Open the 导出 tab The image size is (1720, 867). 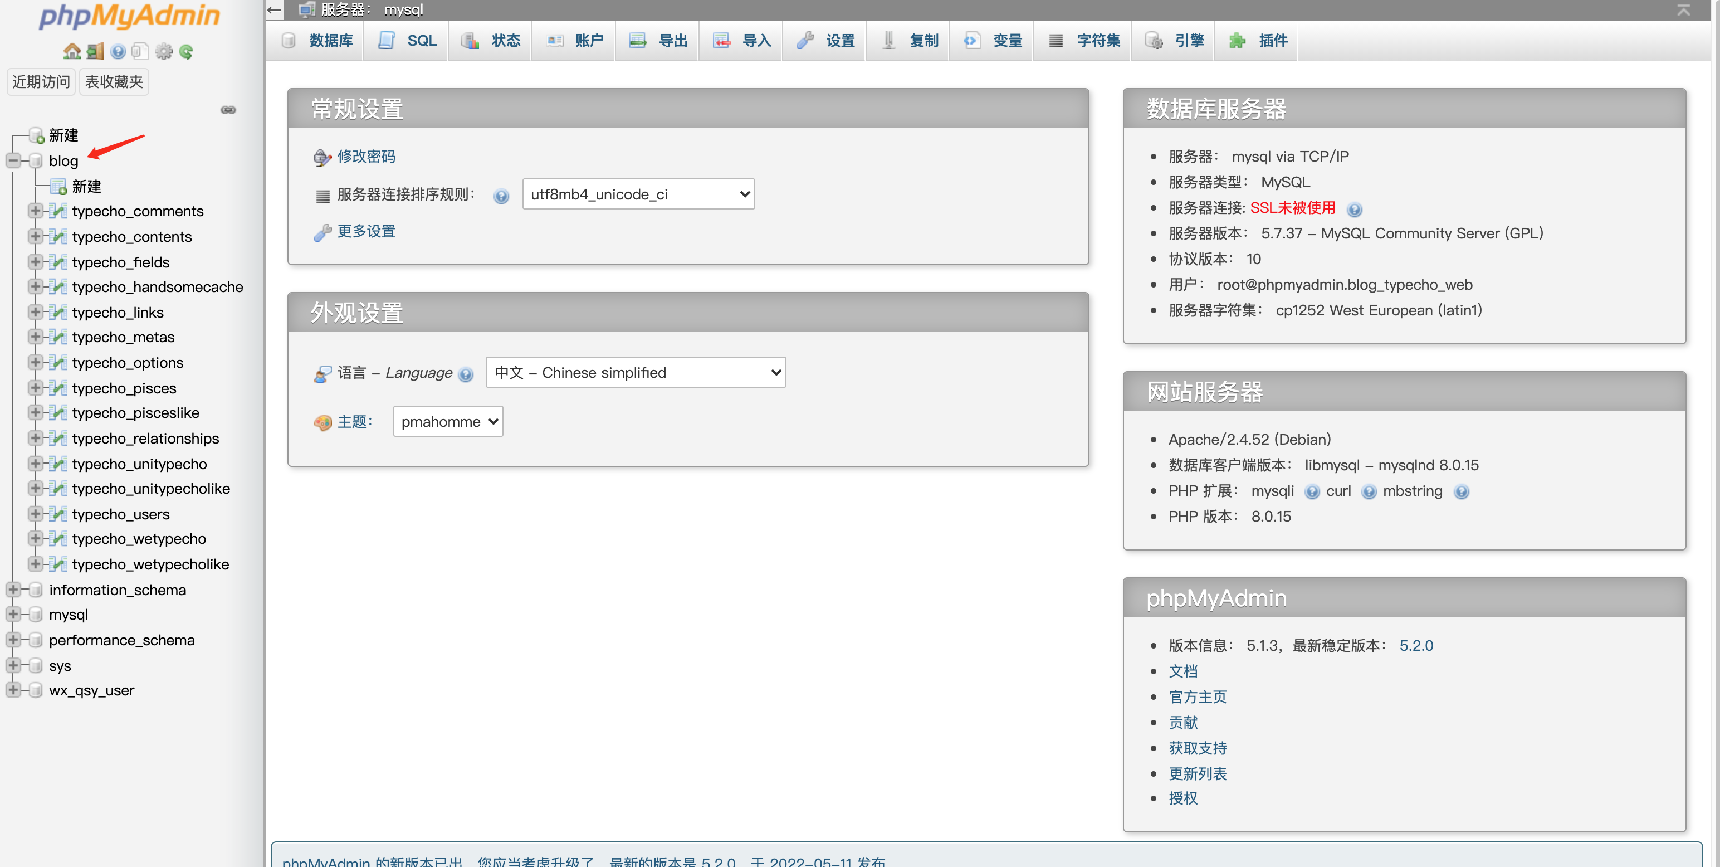pos(658,41)
